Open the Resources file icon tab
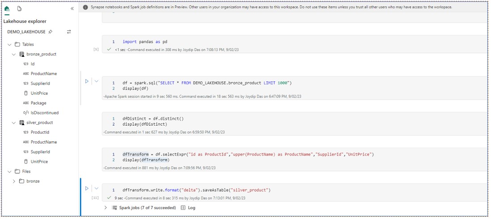The width and height of the screenshot is (491, 219). [19, 9]
